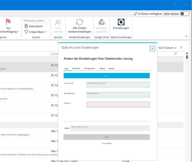Viewport: 192px width, 162px height.
Task: Switch to the Konfiguration tab
Action: pos(90,69)
